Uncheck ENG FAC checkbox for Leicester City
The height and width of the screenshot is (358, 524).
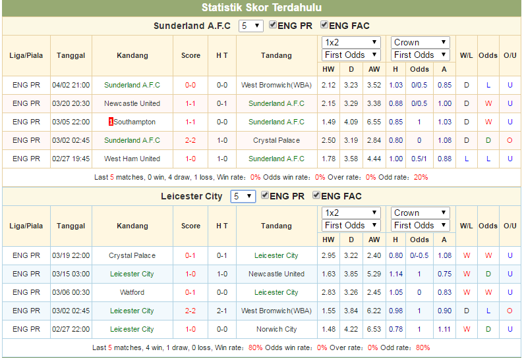pos(316,195)
